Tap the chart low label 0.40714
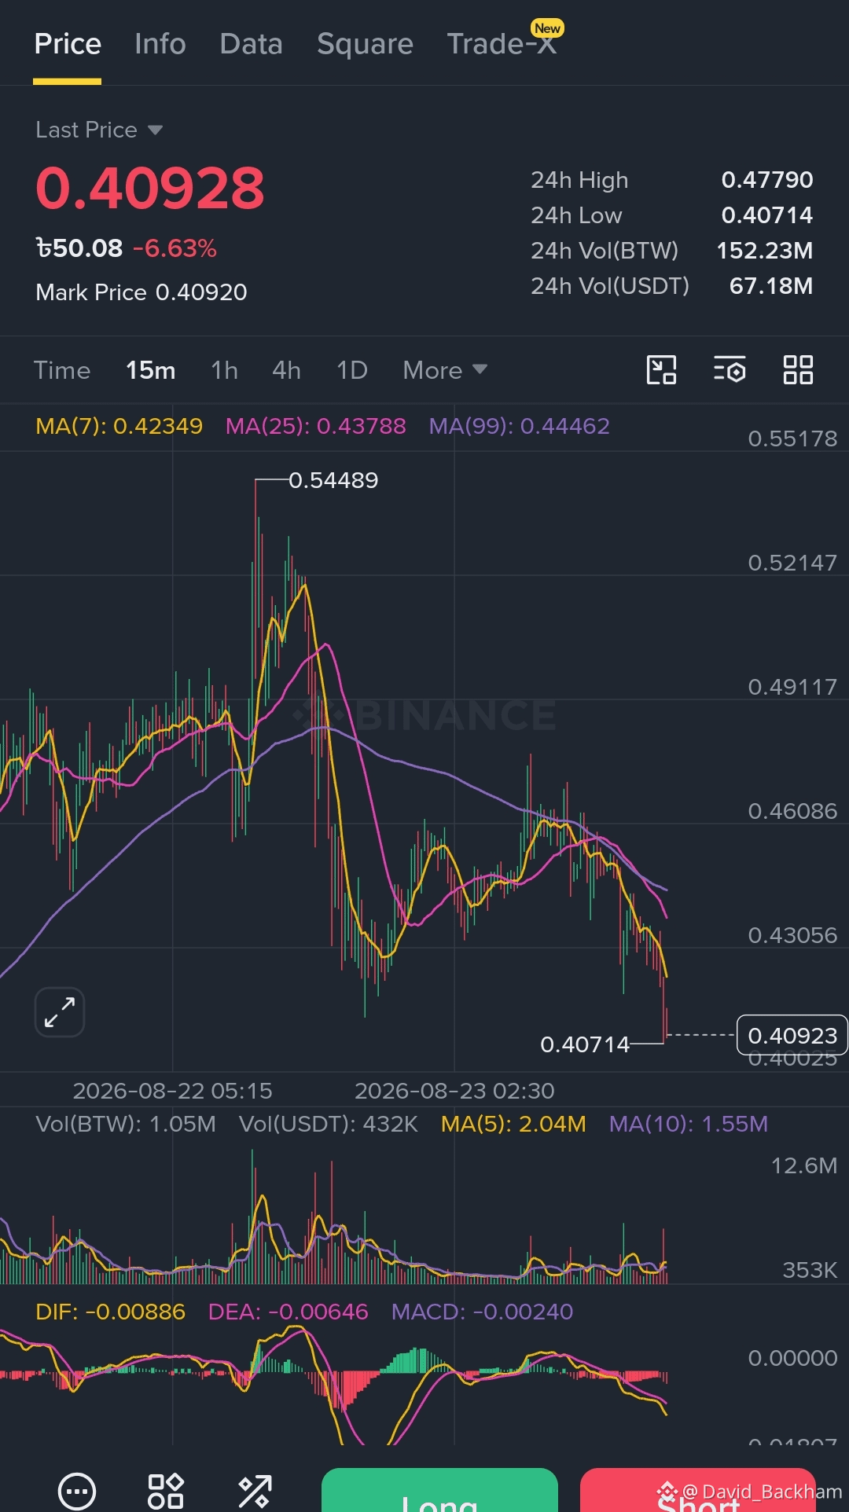 coord(585,1044)
